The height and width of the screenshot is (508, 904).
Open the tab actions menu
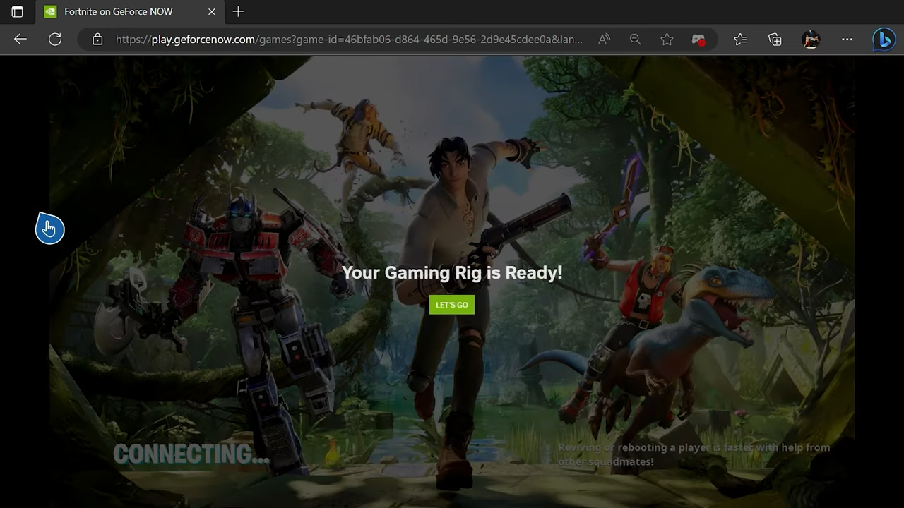(x=17, y=11)
